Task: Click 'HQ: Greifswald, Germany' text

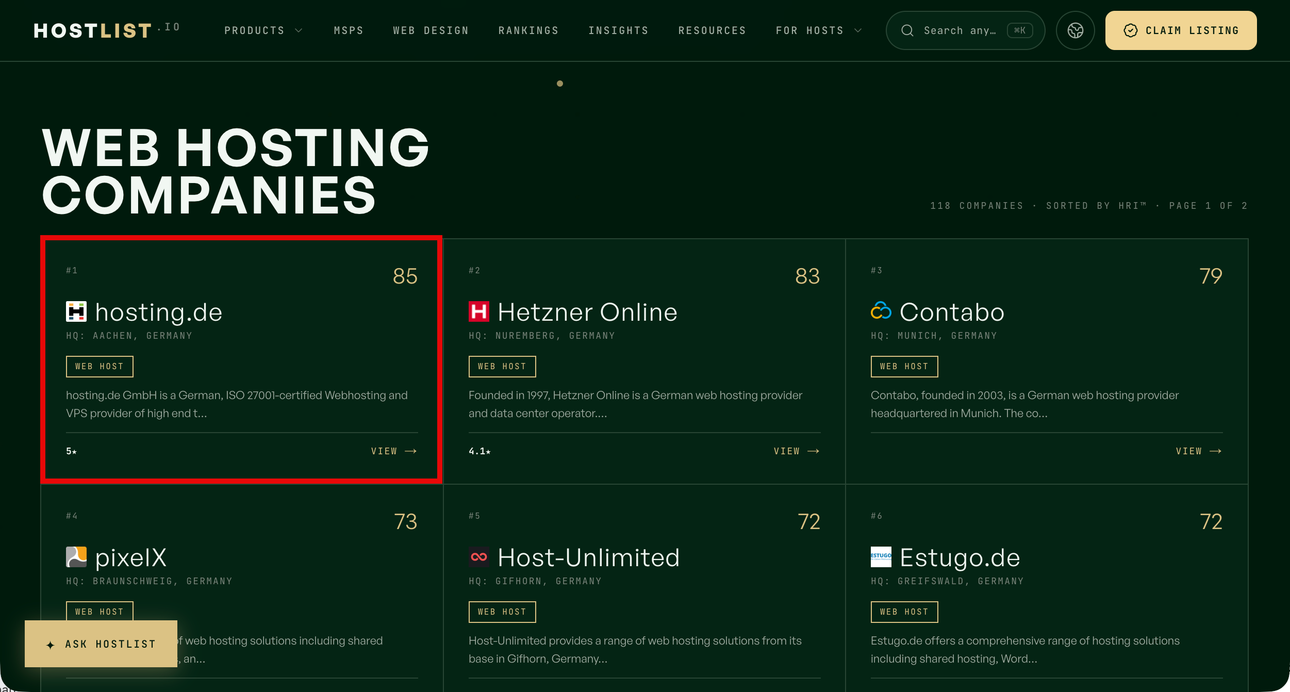Action: [x=948, y=581]
